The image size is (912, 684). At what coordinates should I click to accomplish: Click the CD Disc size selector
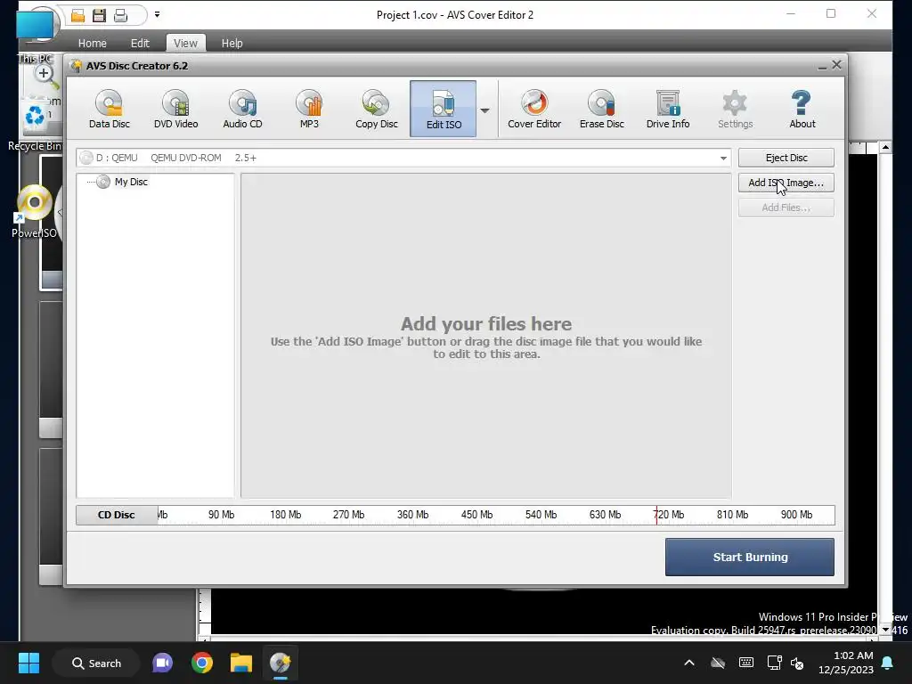click(x=117, y=515)
